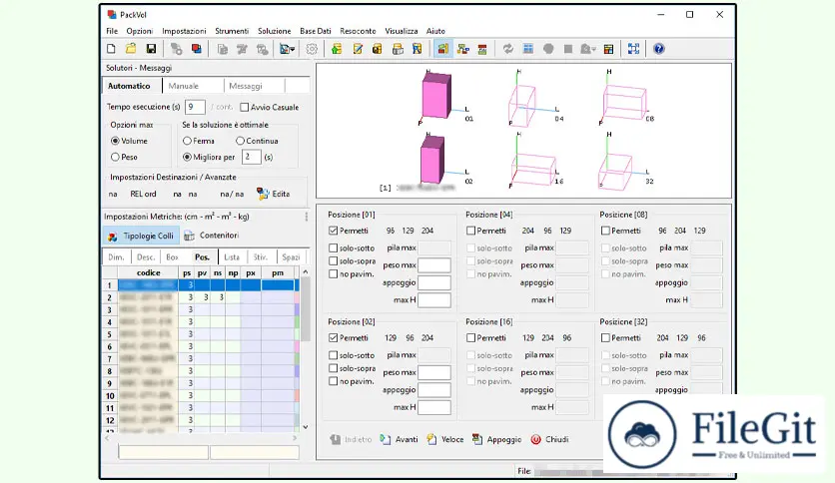Click the table scrollbar down arrow

pos(306,426)
